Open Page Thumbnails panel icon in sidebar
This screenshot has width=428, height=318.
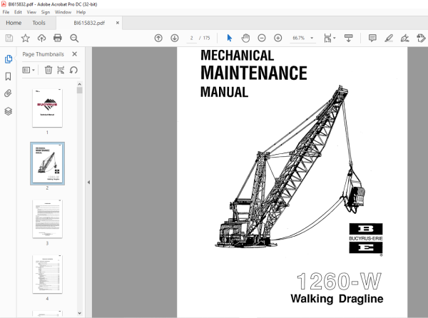9,59
